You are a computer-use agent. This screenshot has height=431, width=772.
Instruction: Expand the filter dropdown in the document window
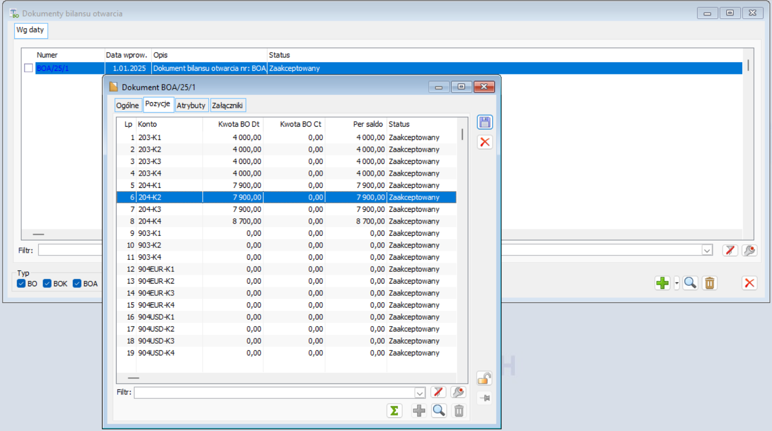pos(420,393)
